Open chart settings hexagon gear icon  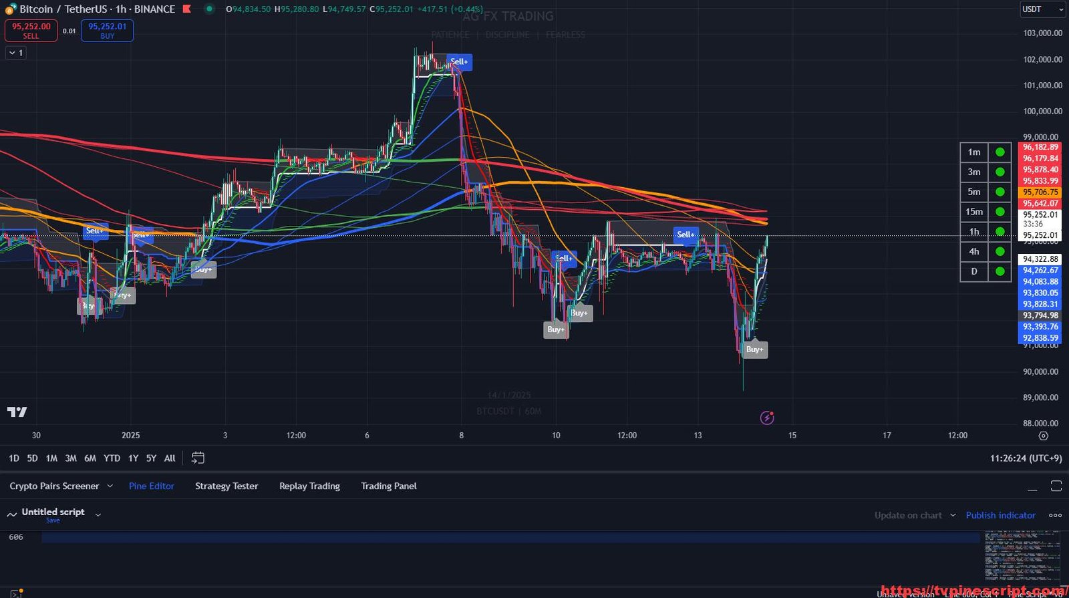pyautogui.click(x=1043, y=436)
